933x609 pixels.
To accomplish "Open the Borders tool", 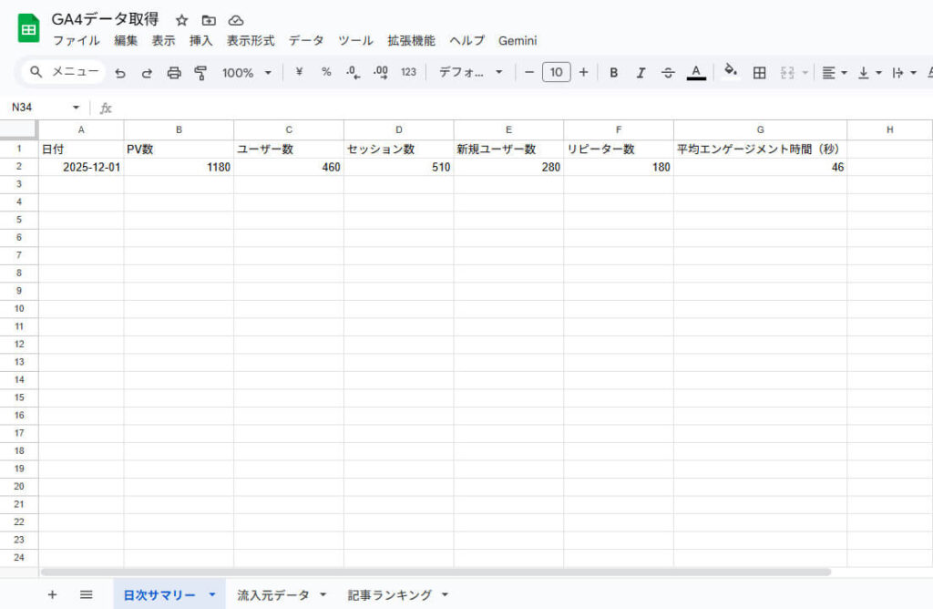I will pyautogui.click(x=759, y=72).
